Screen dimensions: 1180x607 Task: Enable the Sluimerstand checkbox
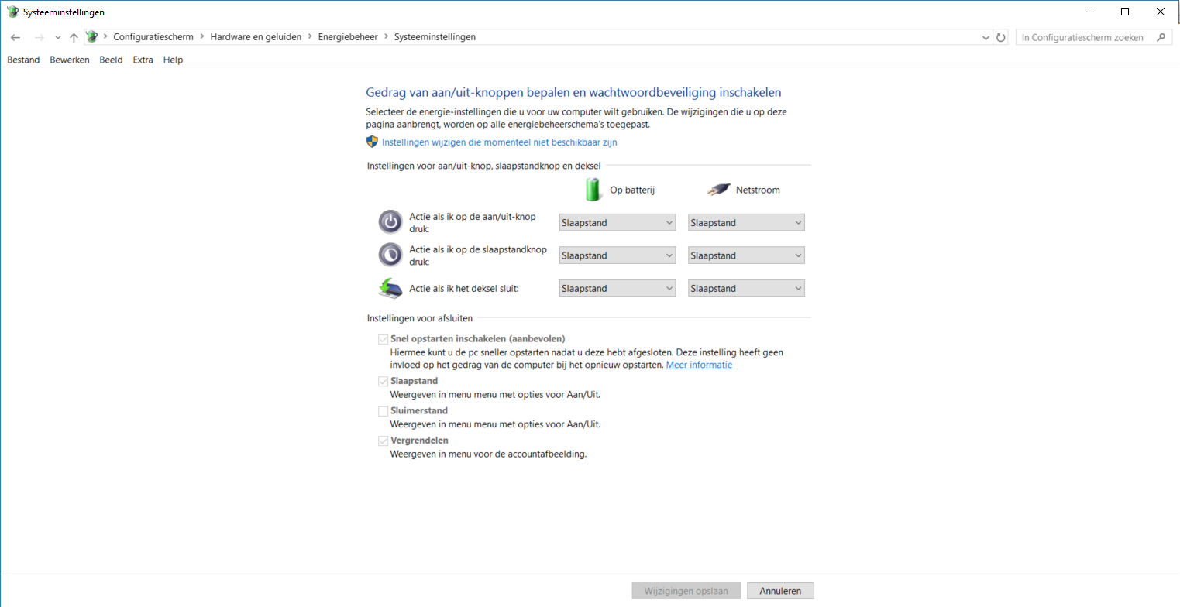[x=383, y=411]
